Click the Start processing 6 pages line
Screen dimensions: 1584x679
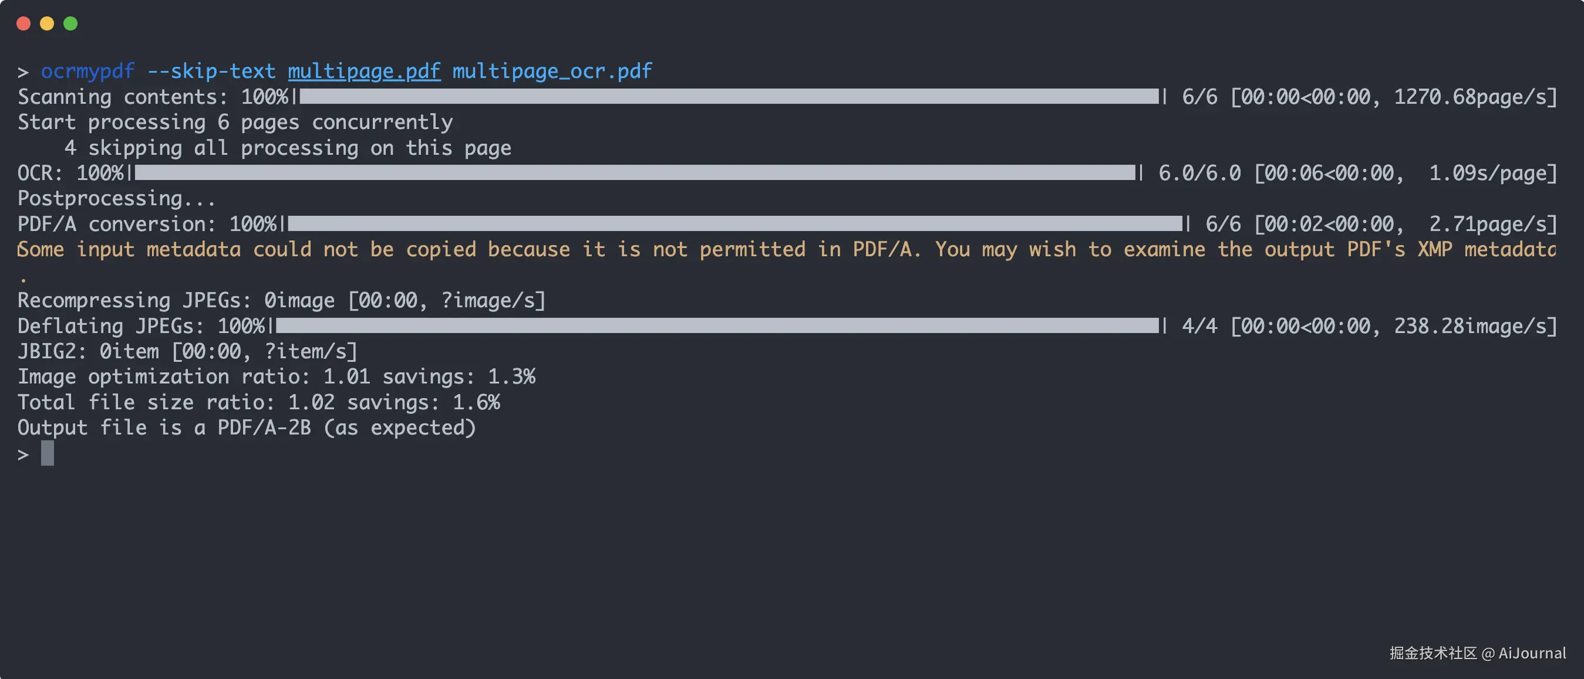click(x=235, y=121)
